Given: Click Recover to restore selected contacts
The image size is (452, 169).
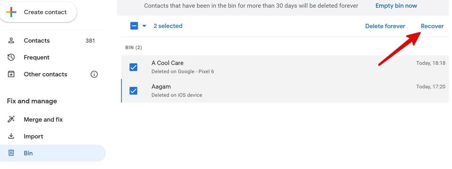Looking at the screenshot, I should (432, 26).
